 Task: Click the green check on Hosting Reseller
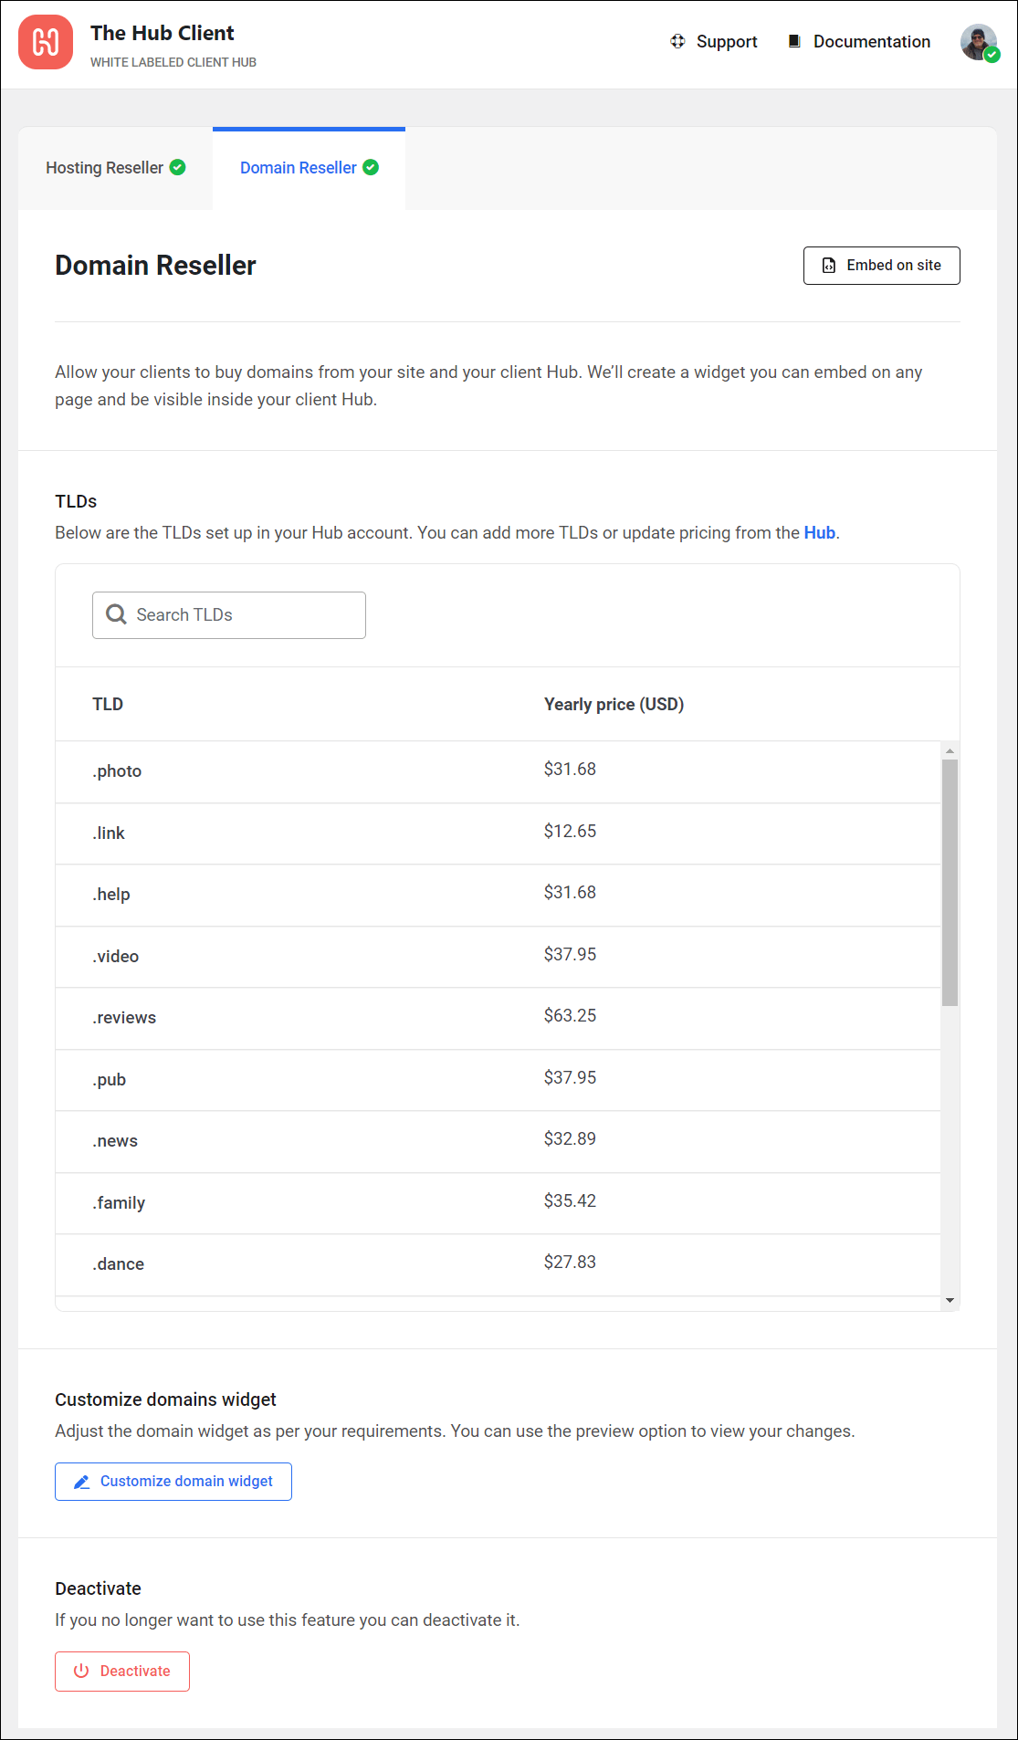pyautogui.click(x=178, y=167)
